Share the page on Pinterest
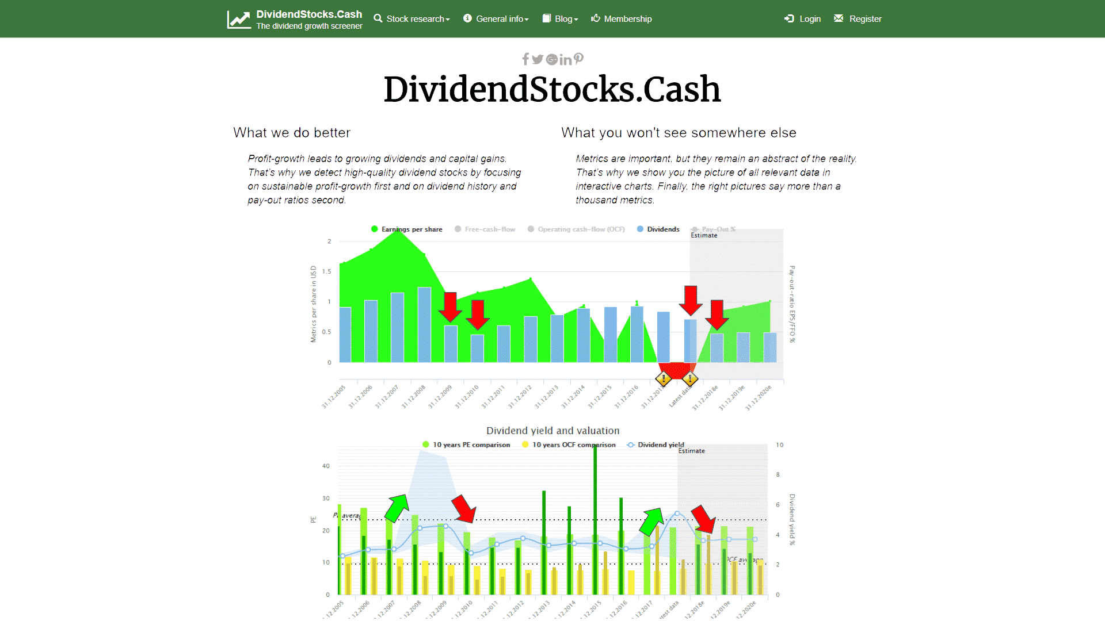1105x621 pixels. [x=578, y=59]
